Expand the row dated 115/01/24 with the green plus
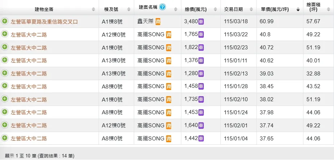This screenshot has height=160, width=334. 4,112
